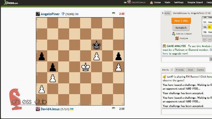Image resolution: width=212 pixels, height=119 pixels.
Task: Switch to the Chat tab
Action: (190, 70)
